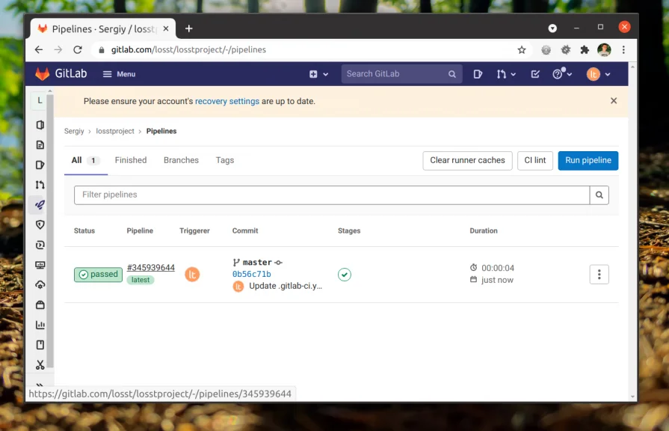Open the Menu in the top navigation
The width and height of the screenshot is (669, 431).
(118, 74)
